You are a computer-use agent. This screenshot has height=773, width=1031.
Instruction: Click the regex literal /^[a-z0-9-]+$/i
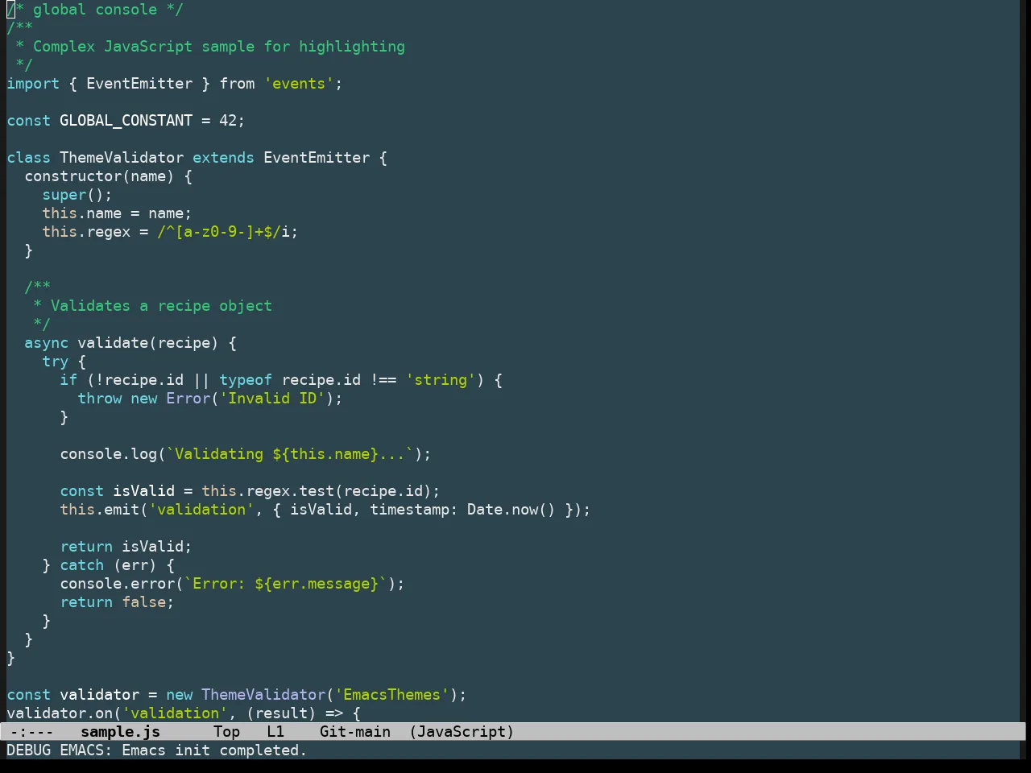(x=223, y=232)
